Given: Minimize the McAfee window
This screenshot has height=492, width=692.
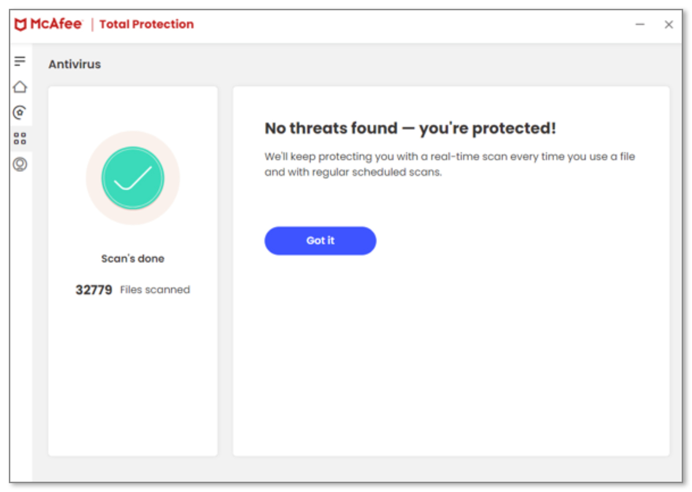Looking at the screenshot, I should (x=639, y=24).
